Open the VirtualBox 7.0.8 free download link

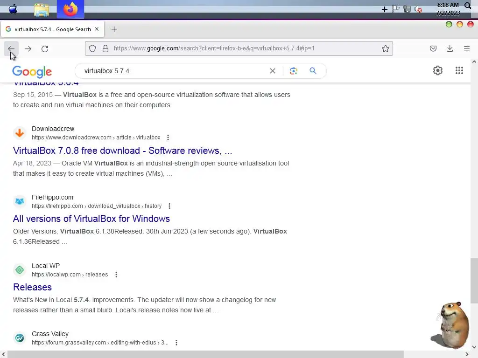[x=123, y=151]
